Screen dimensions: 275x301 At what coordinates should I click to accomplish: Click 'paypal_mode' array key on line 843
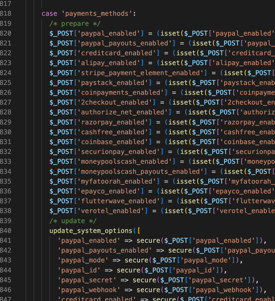point(83,260)
